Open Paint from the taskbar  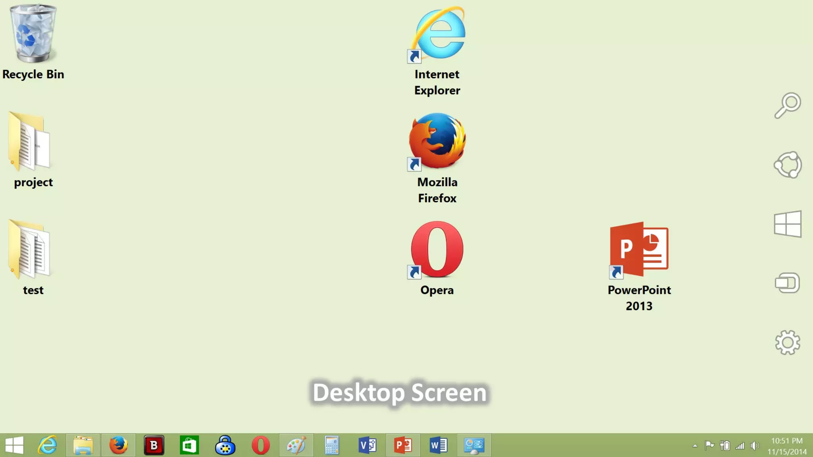[x=296, y=445]
